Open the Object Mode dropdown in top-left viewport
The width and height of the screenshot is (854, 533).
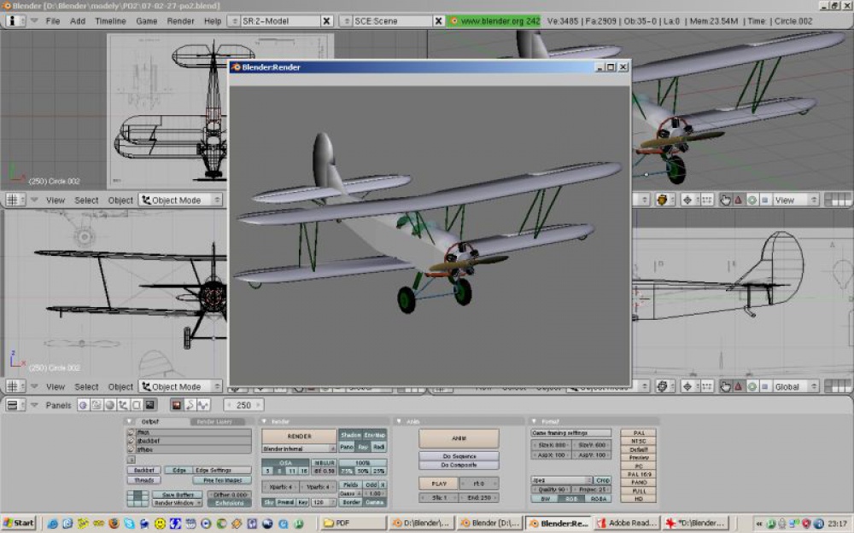pos(181,200)
